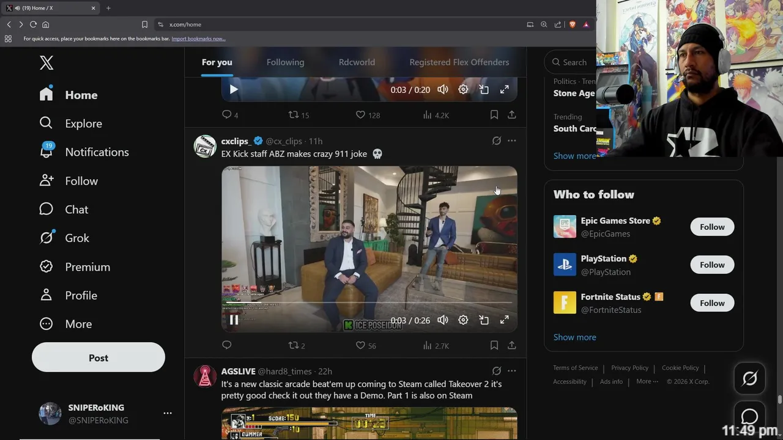The width and height of the screenshot is (783, 440).
Task: Mute the top video volume icon
Action: click(x=443, y=89)
